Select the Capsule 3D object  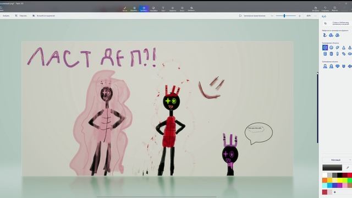point(337,54)
